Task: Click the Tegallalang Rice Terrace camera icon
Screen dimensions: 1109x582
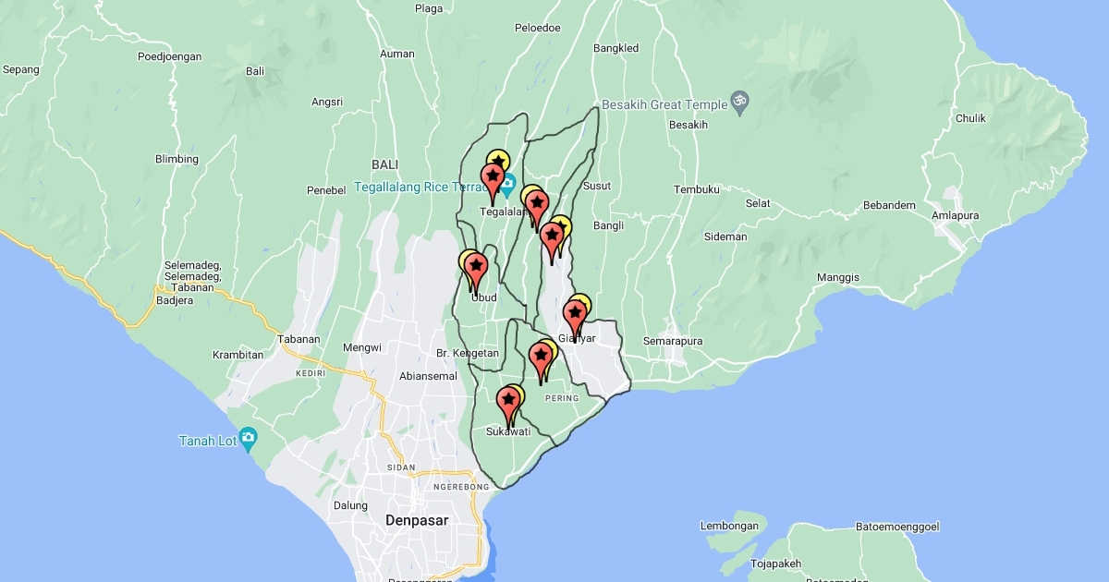Action: click(508, 181)
